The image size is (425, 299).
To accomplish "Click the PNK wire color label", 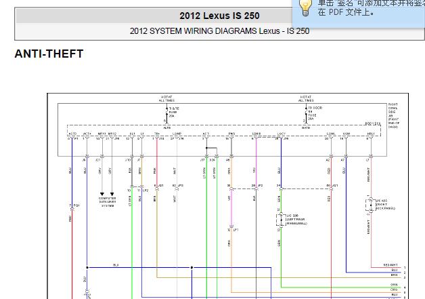I will (154, 171).
